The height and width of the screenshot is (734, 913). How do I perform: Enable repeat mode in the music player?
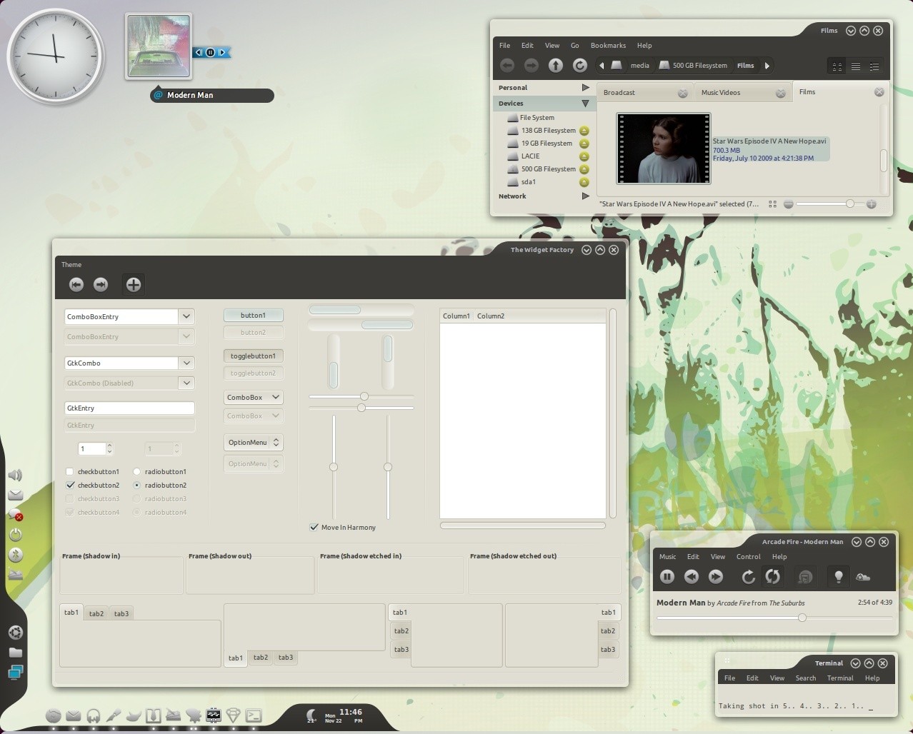click(x=772, y=576)
